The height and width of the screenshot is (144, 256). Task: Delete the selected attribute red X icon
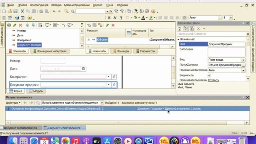113,25
